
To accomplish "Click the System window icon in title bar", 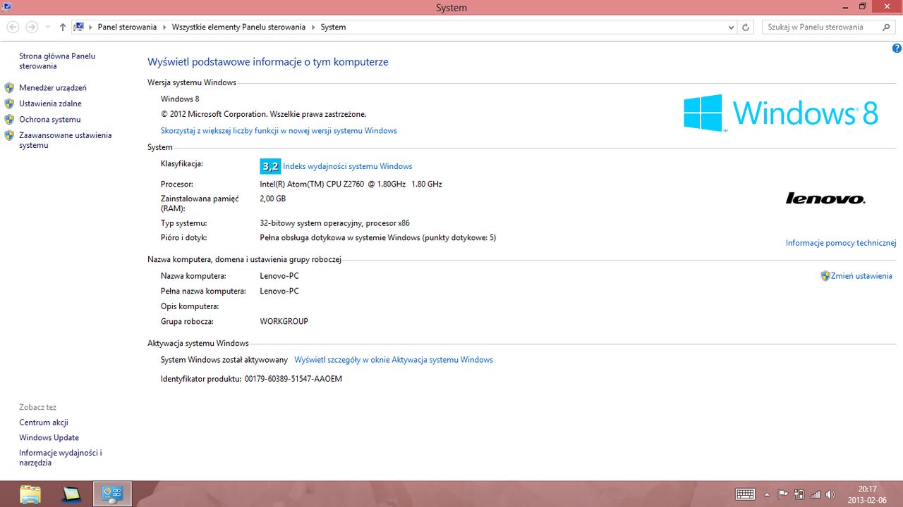I will pos(6,6).
